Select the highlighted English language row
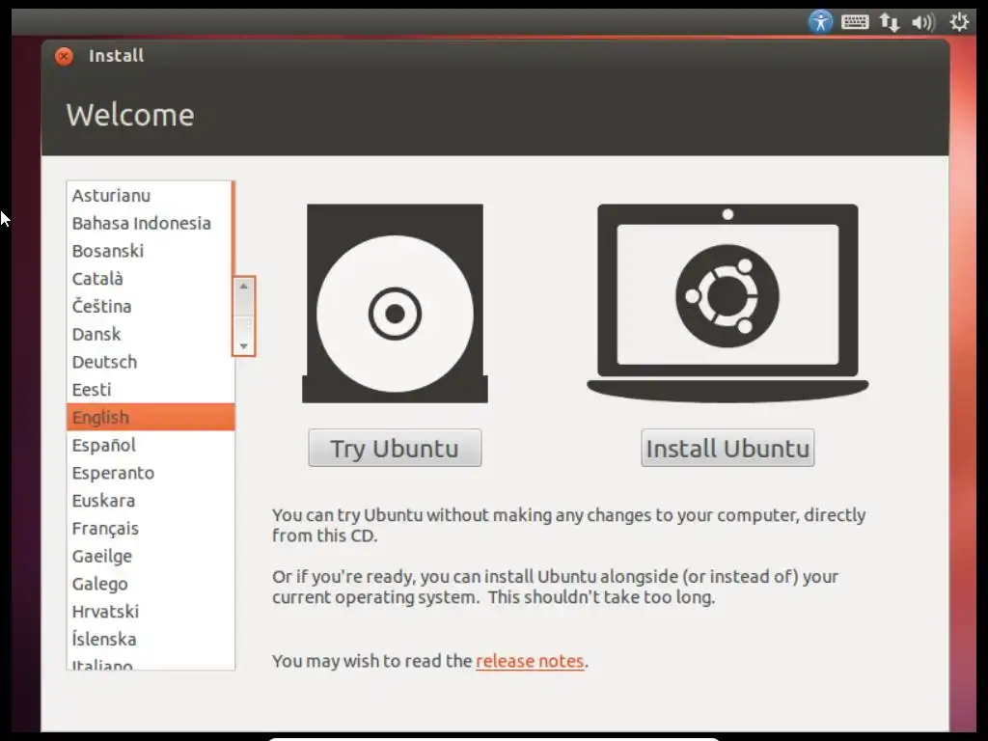The image size is (988, 741). [151, 417]
